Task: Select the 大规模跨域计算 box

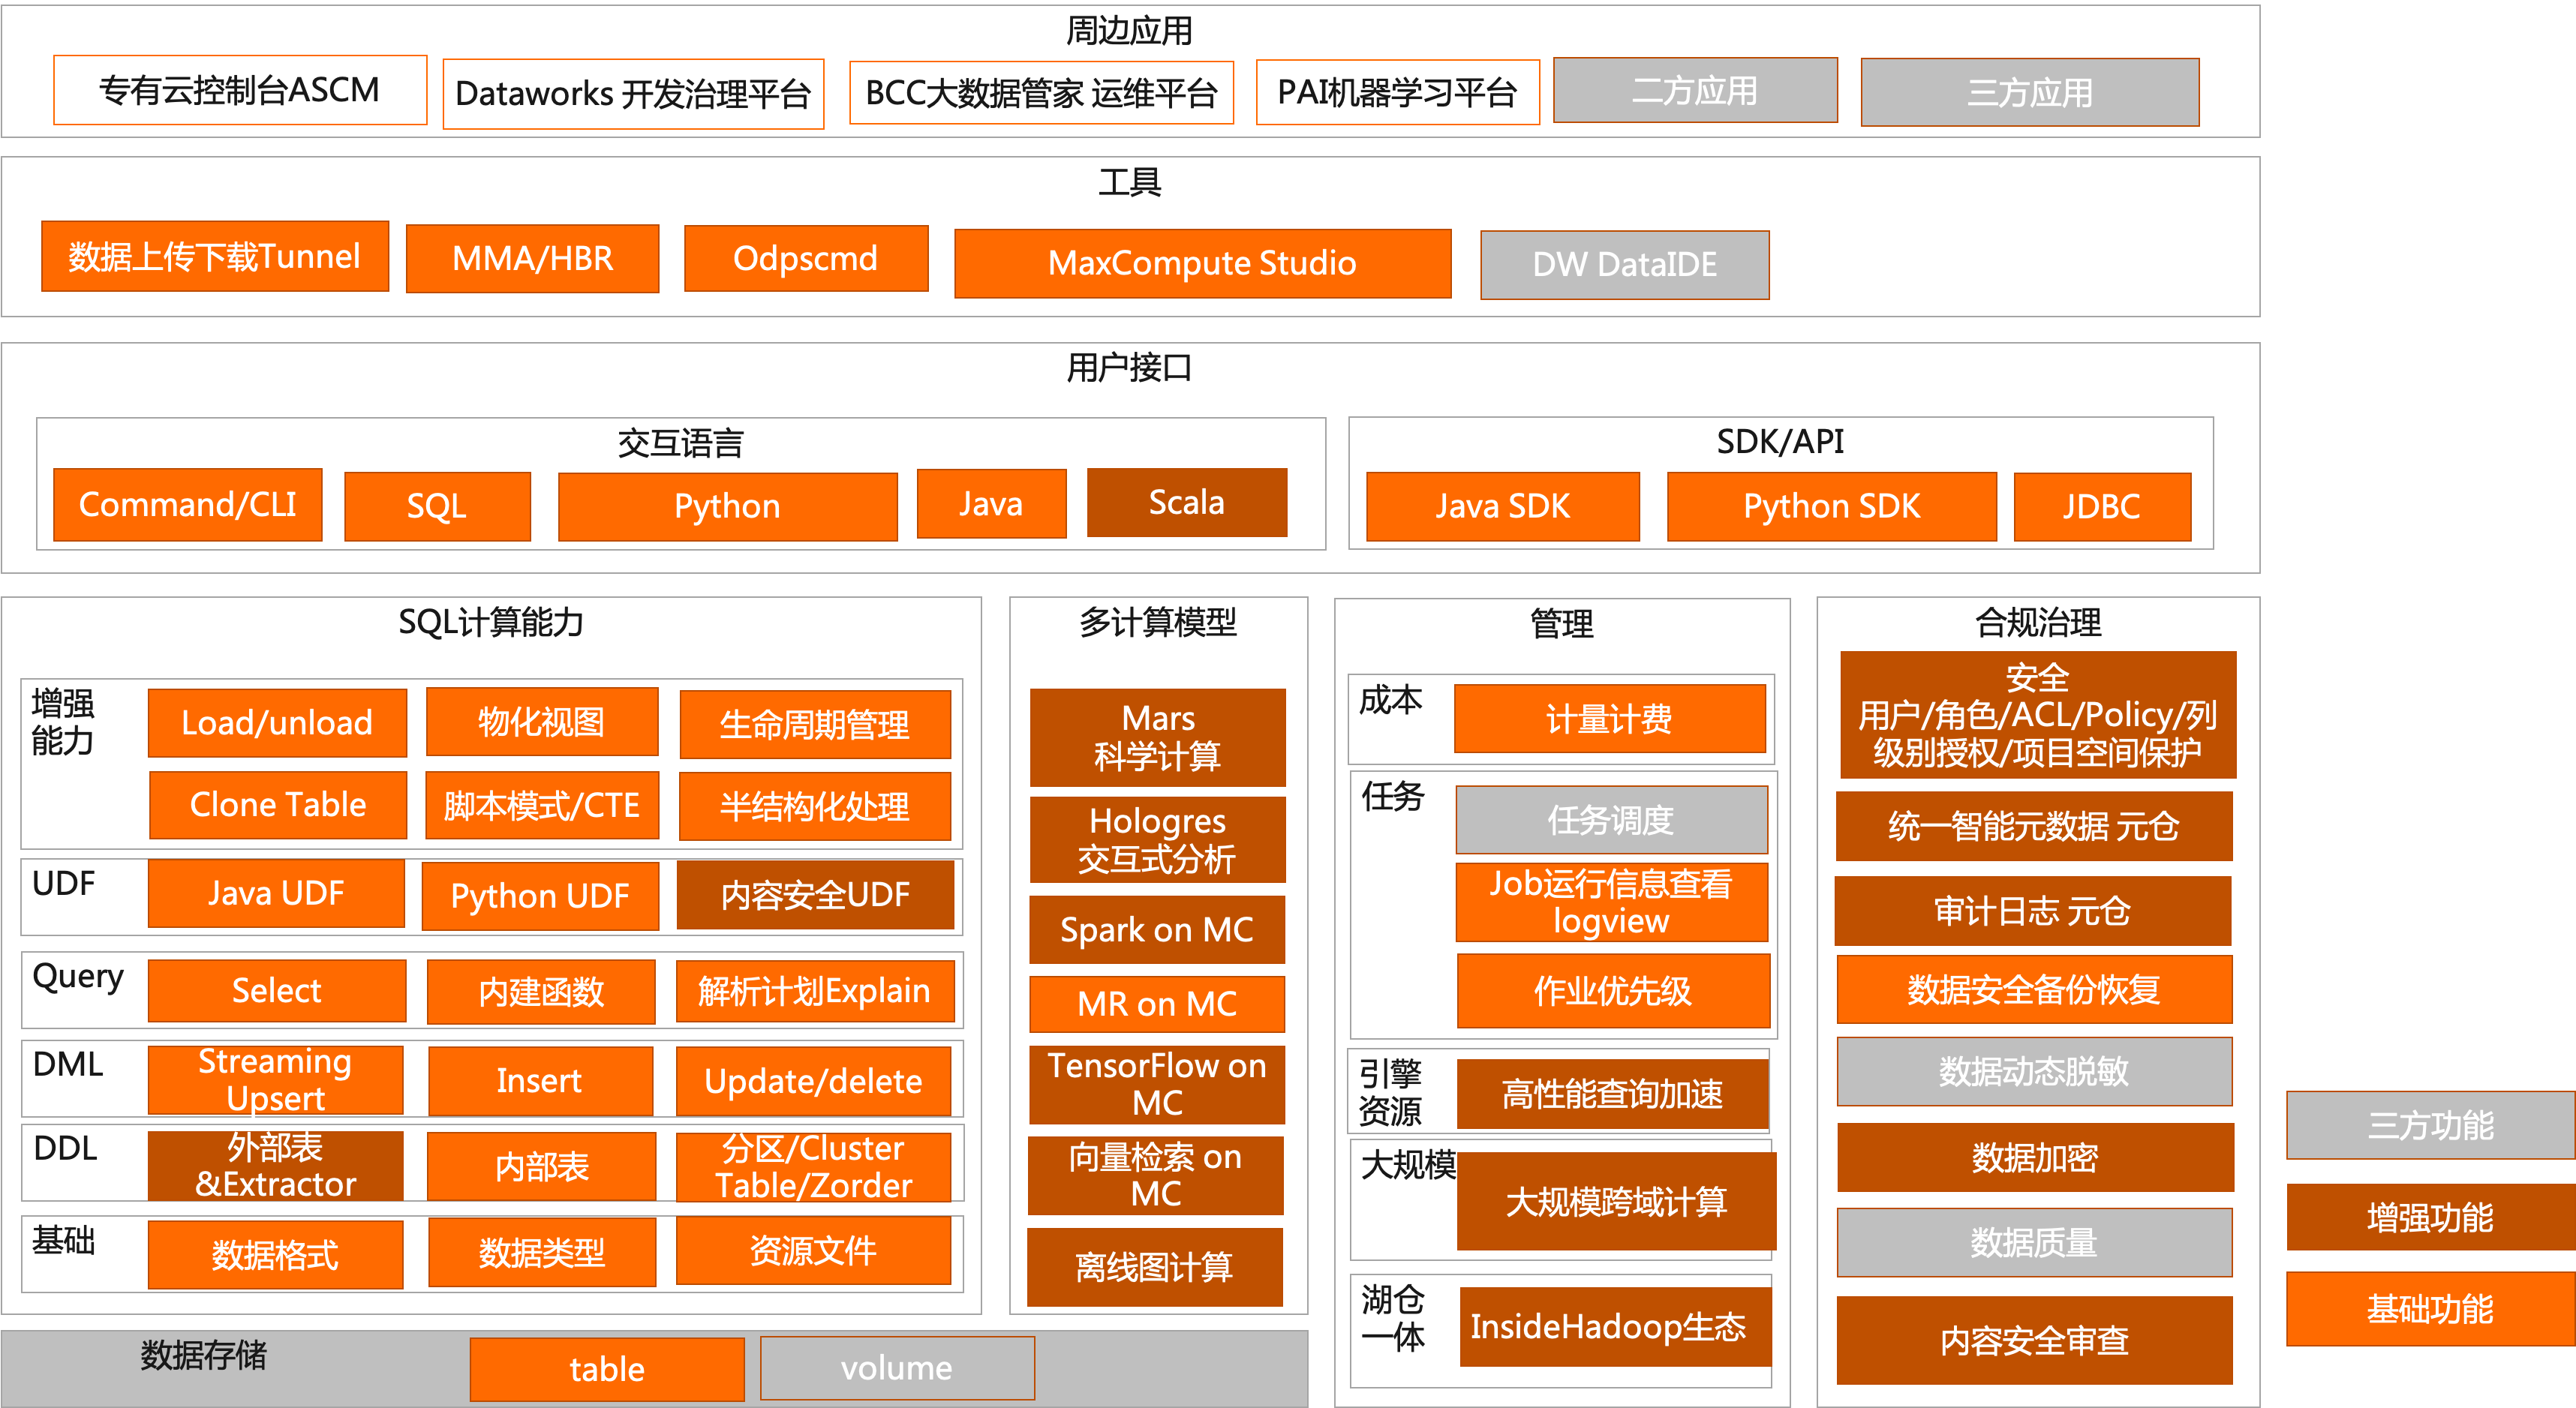Action: pyautogui.click(x=1616, y=1202)
